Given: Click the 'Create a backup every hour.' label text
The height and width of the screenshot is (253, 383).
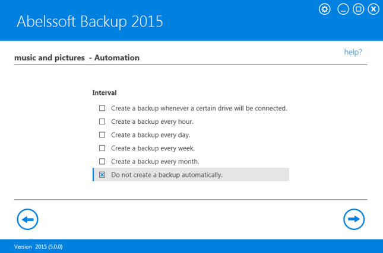Looking at the screenshot, I should (x=152, y=121).
